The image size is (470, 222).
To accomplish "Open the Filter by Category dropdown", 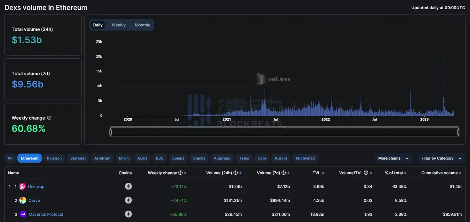I will (x=441, y=159).
